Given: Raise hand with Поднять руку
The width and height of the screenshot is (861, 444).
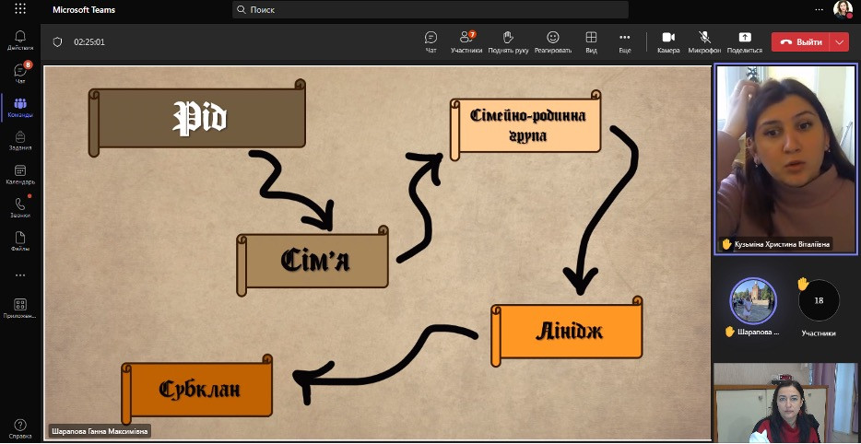Looking at the screenshot, I should [x=508, y=41].
